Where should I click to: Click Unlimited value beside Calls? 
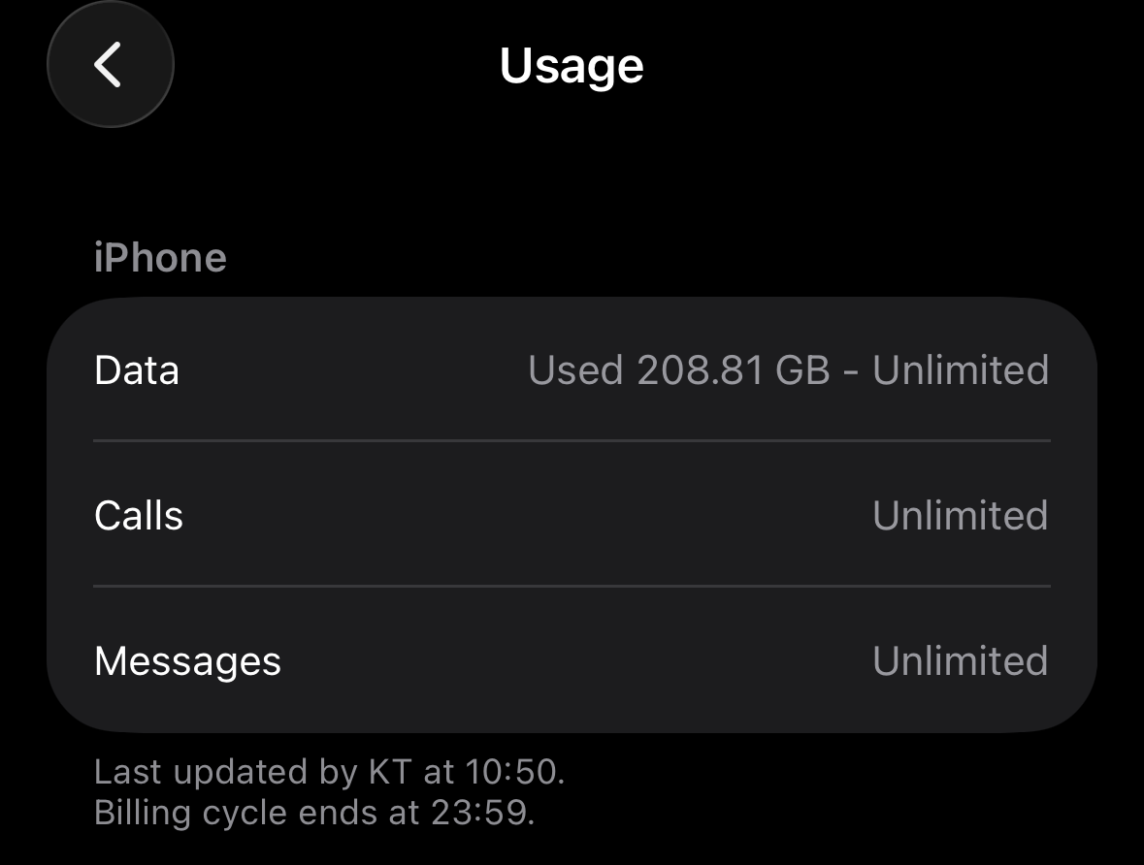coord(961,516)
